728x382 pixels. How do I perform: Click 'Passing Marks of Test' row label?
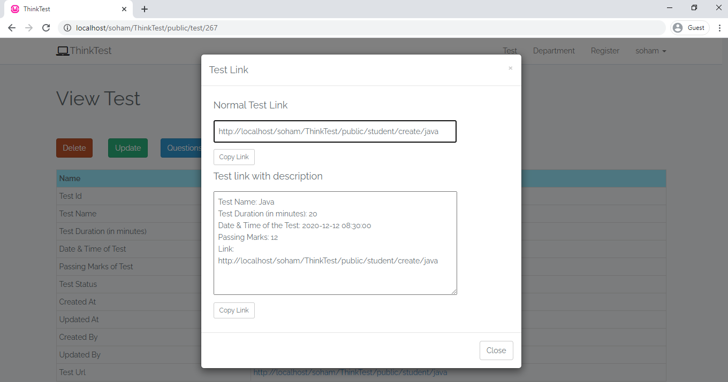(x=96, y=267)
